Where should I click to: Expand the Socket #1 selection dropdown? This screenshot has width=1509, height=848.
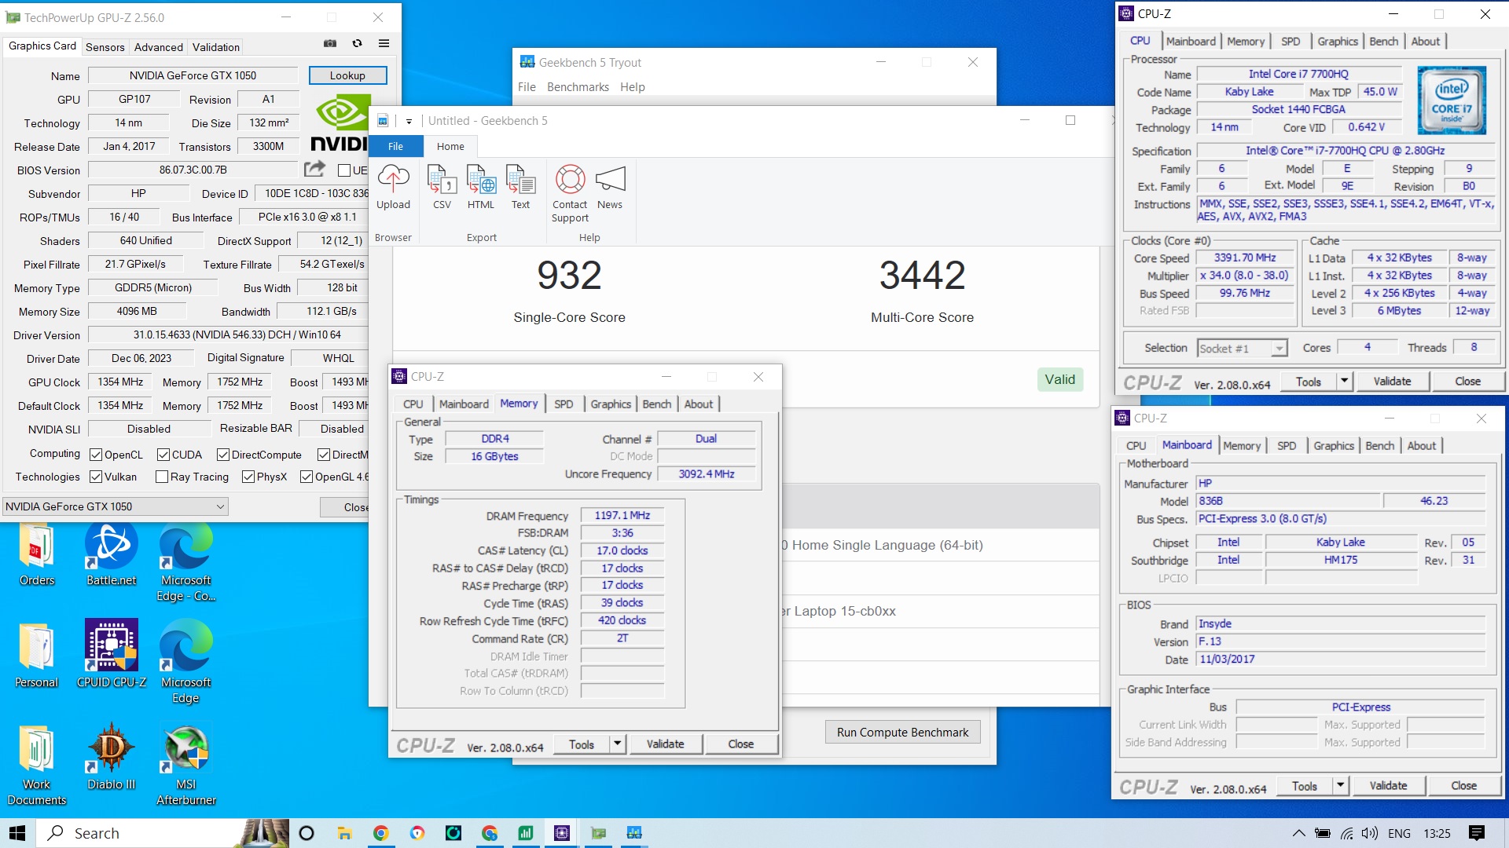(x=1280, y=348)
